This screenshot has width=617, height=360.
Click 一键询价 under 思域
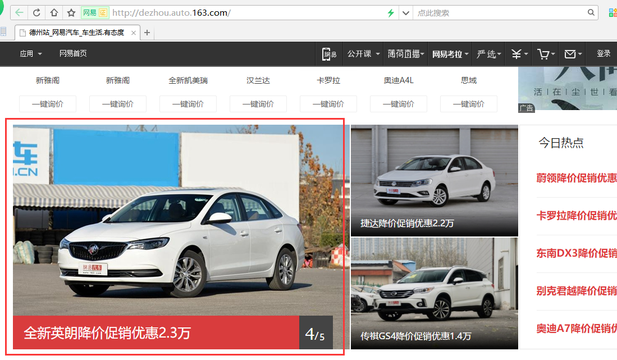tap(469, 104)
